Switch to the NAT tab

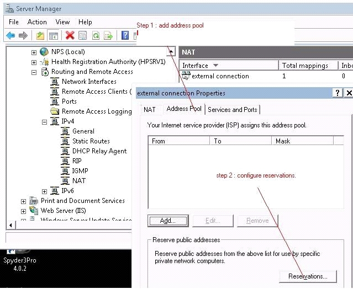[x=150, y=110]
